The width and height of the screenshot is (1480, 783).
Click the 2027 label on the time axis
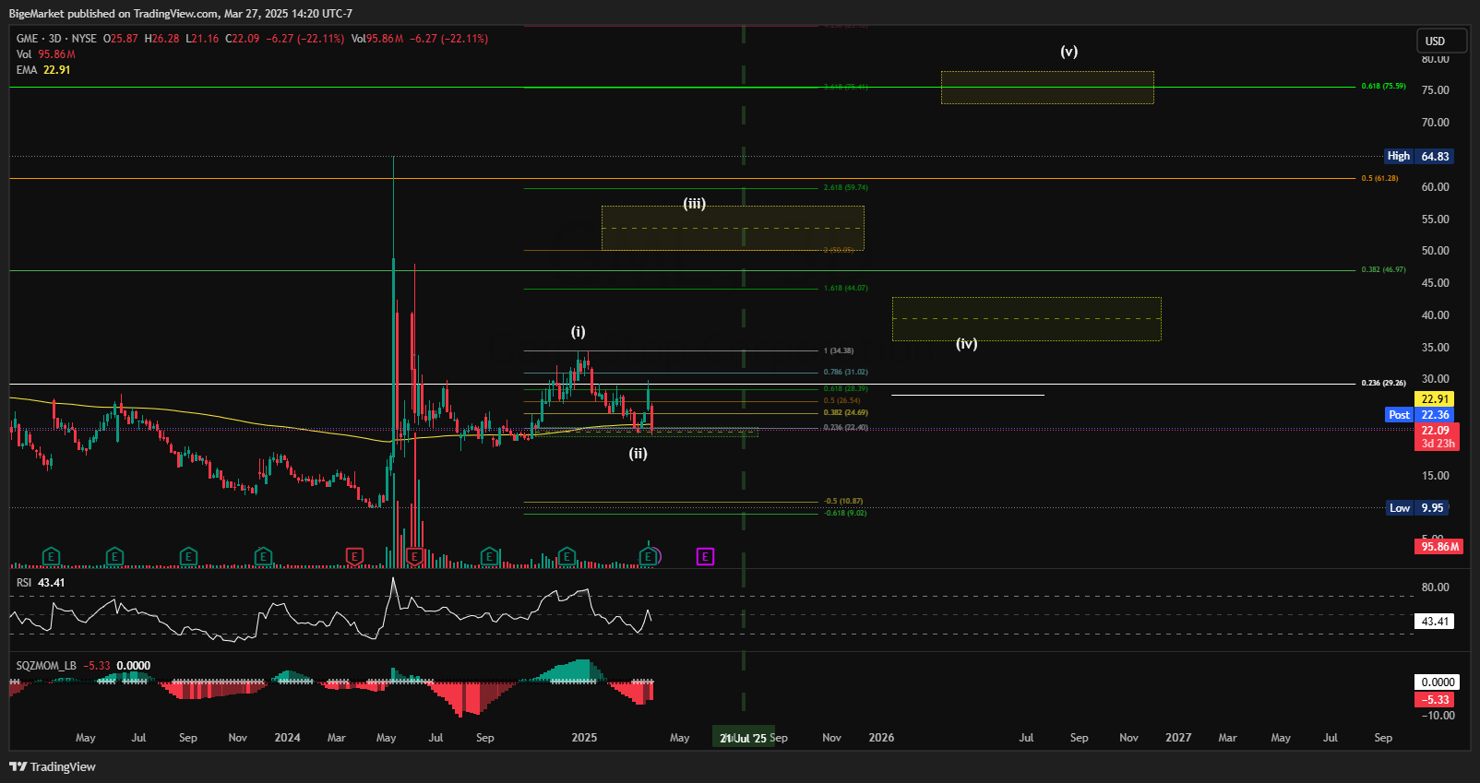(1178, 738)
